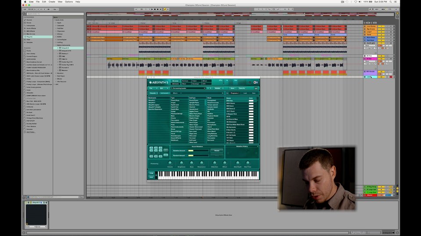The width and height of the screenshot is (421, 236).
Task: Toggle the Absynth device on/off switch
Action: tap(26, 202)
